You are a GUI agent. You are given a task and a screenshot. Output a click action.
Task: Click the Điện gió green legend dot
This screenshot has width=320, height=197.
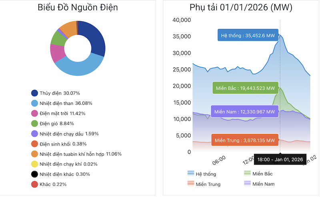click(35, 124)
